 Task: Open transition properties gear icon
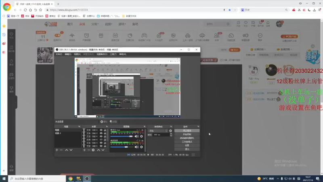pyautogui.click(x=170, y=131)
